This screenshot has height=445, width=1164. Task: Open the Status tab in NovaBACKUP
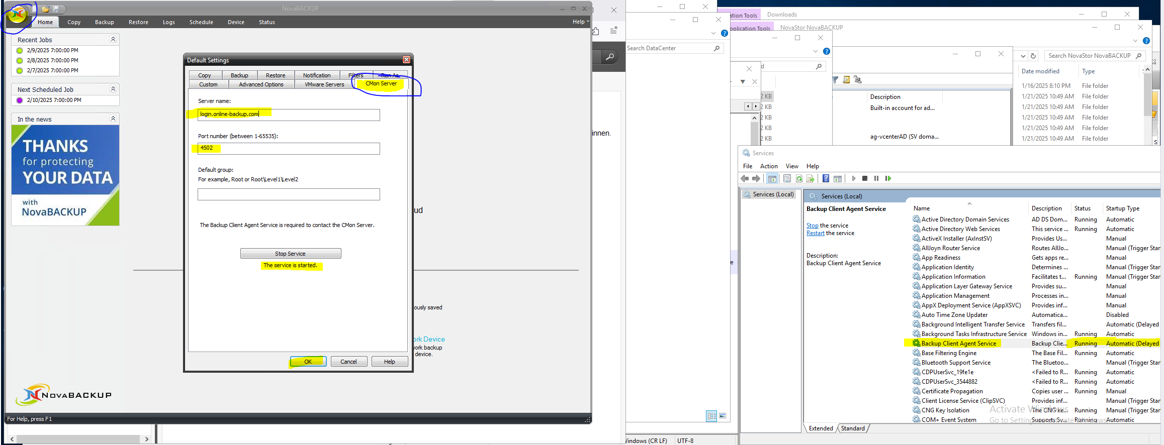pos(267,22)
